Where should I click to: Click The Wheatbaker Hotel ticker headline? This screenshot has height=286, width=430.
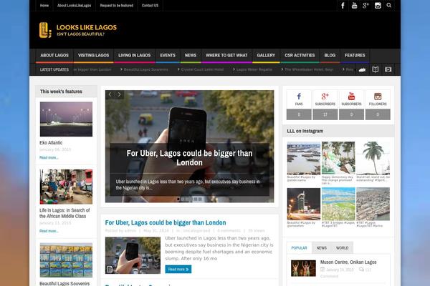click(309, 70)
